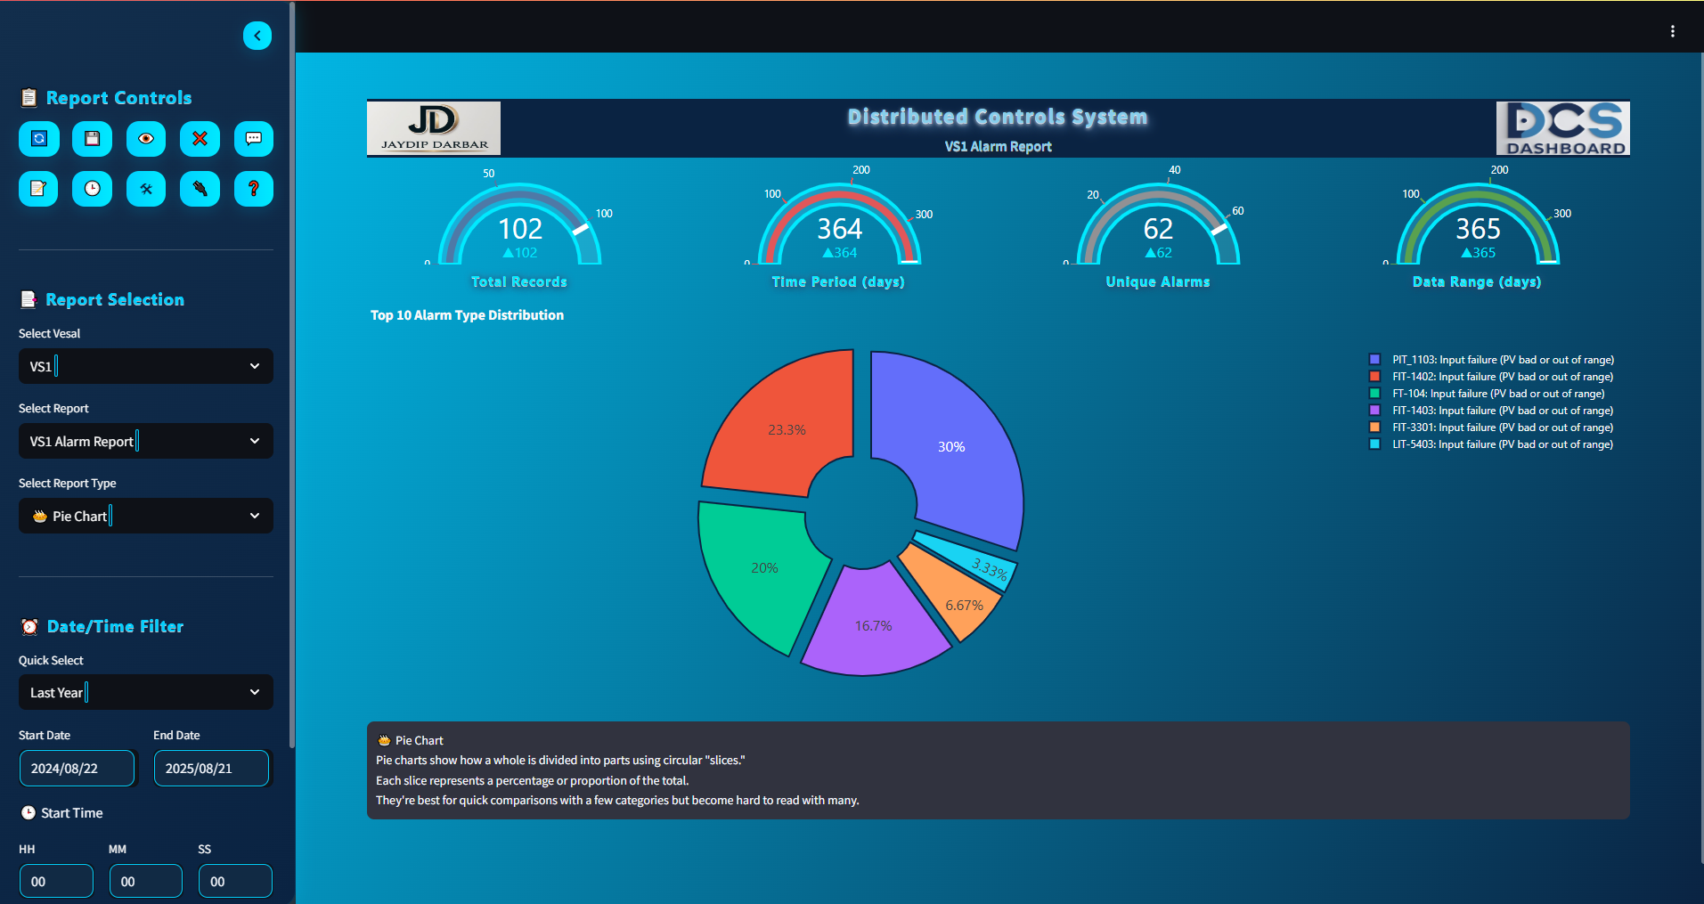This screenshot has width=1704, height=904.
Task: Click the red question mark help button
Action: point(253,189)
